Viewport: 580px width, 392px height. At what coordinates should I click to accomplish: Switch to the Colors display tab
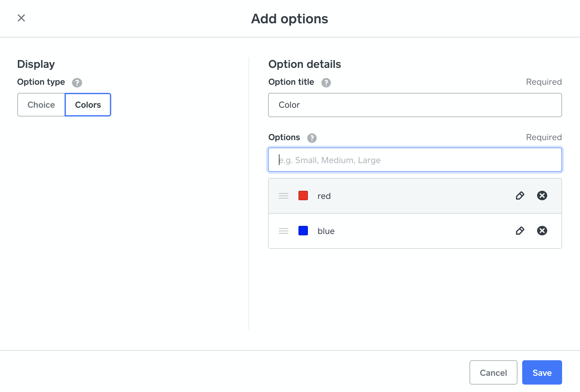(88, 105)
